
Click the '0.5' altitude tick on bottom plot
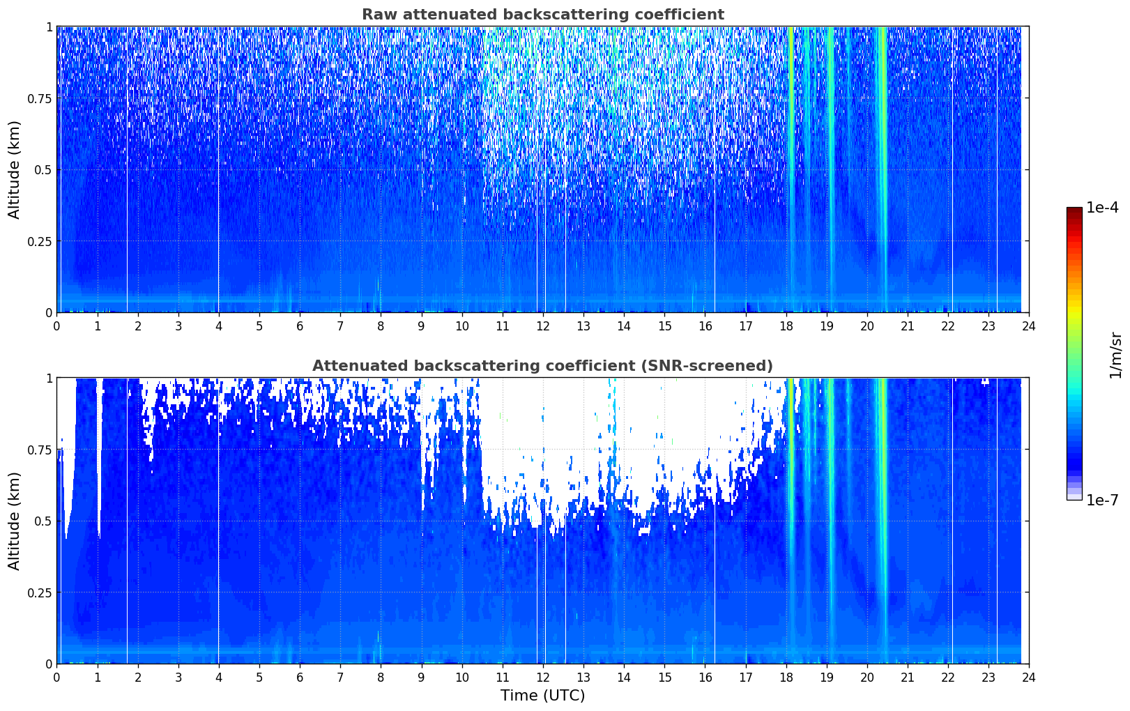click(x=43, y=521)
